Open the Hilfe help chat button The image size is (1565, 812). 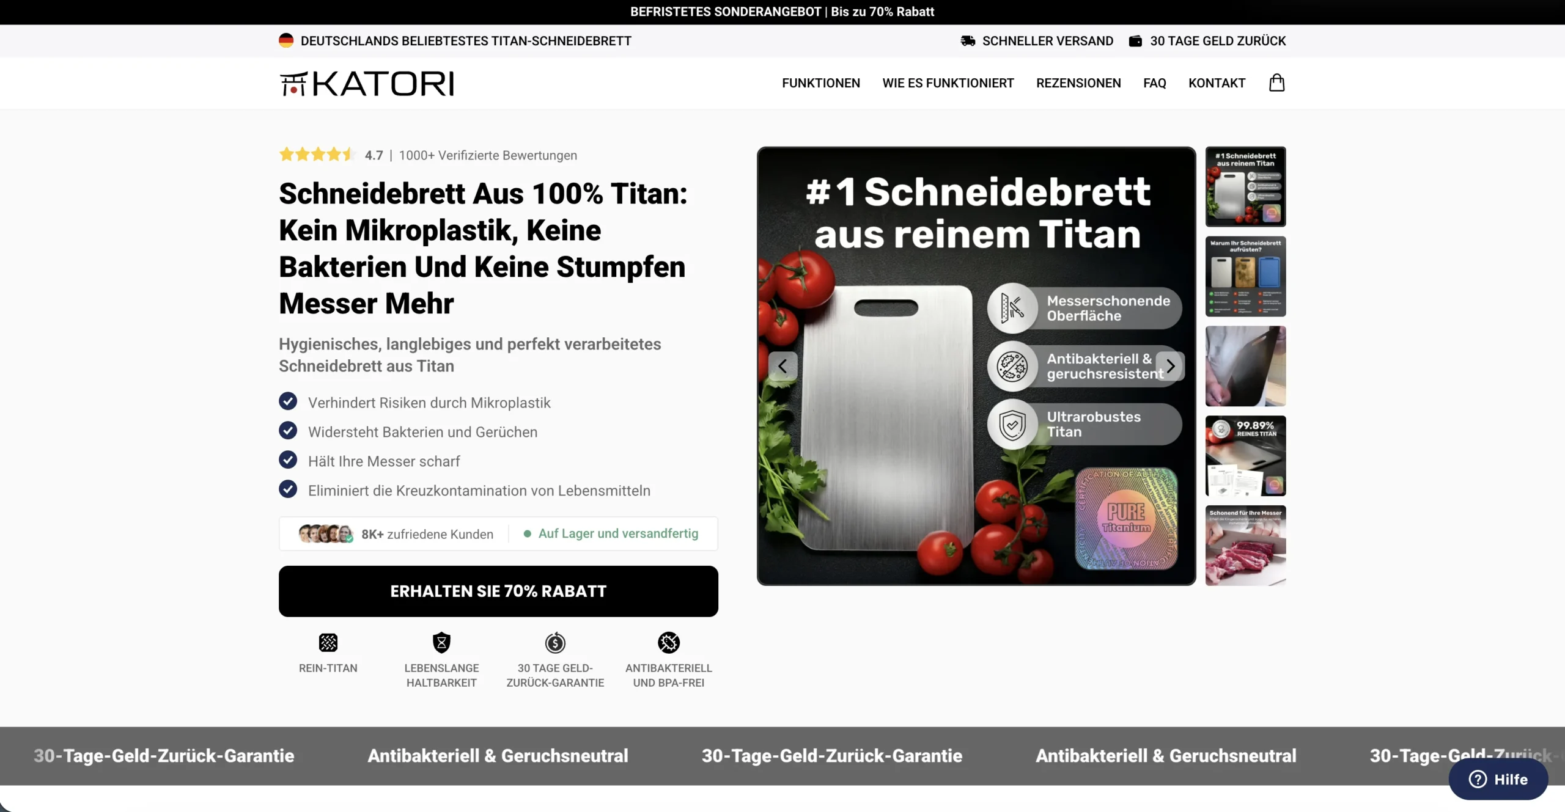pyautogui.click(x=1498, y=779)
